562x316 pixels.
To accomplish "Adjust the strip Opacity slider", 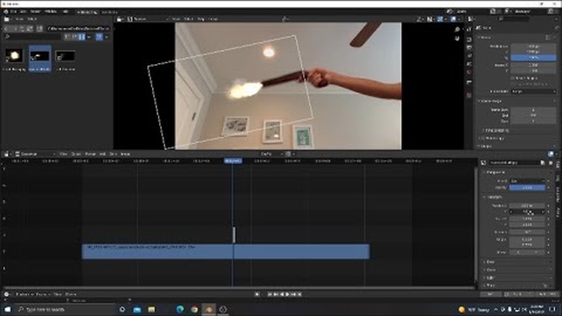I will pos(527,188).
